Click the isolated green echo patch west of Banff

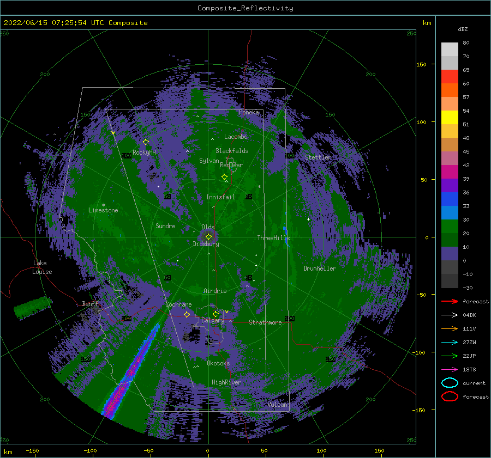pos(33,308)
